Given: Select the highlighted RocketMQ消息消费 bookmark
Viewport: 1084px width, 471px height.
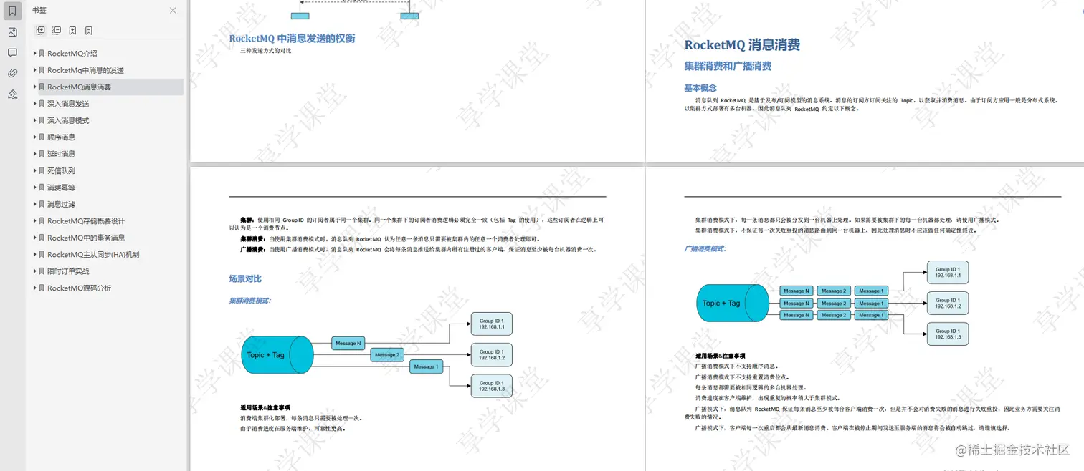Looking at the screenshot, I should [x=80, y=87].
